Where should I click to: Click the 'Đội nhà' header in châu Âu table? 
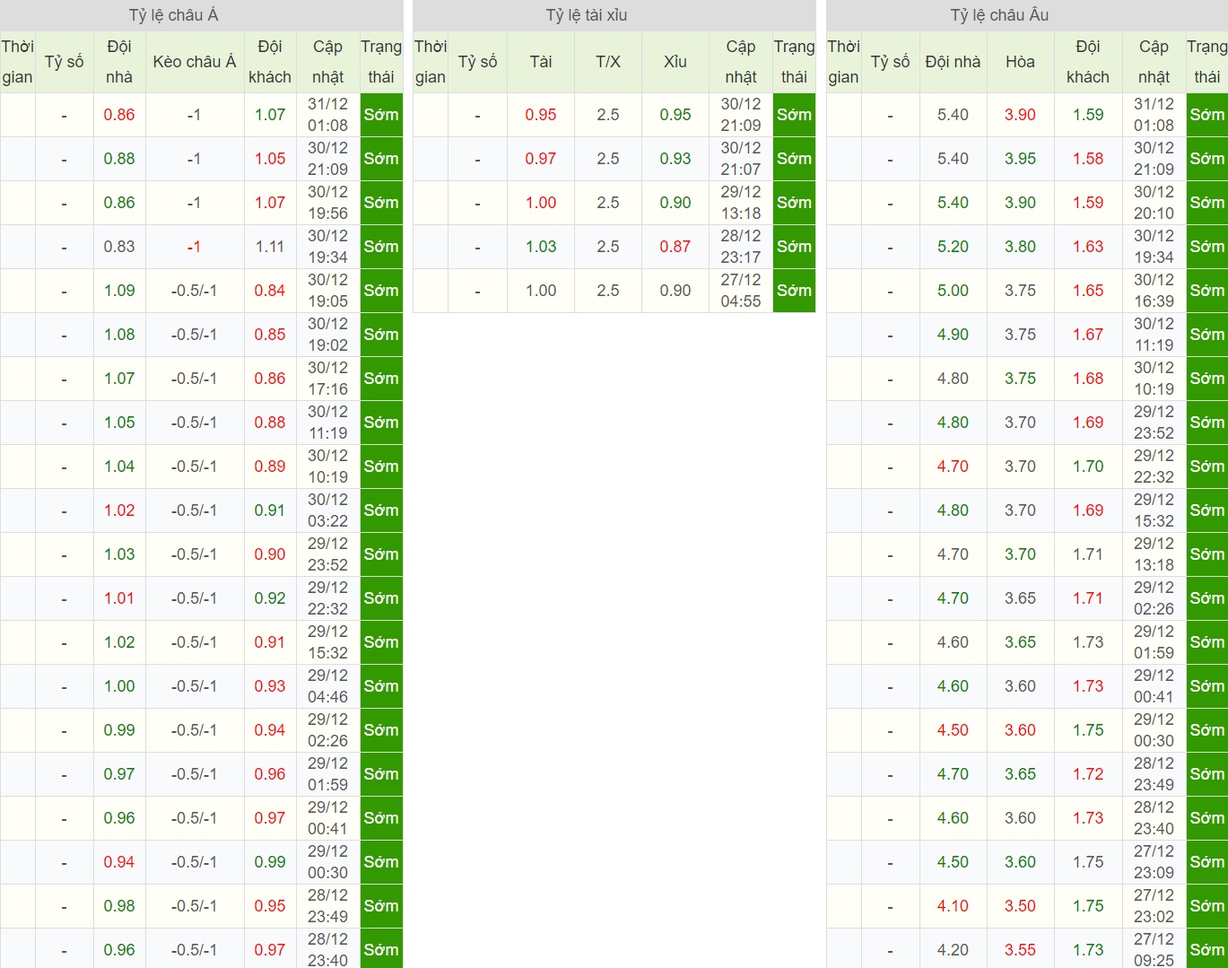tap(953, 62)
